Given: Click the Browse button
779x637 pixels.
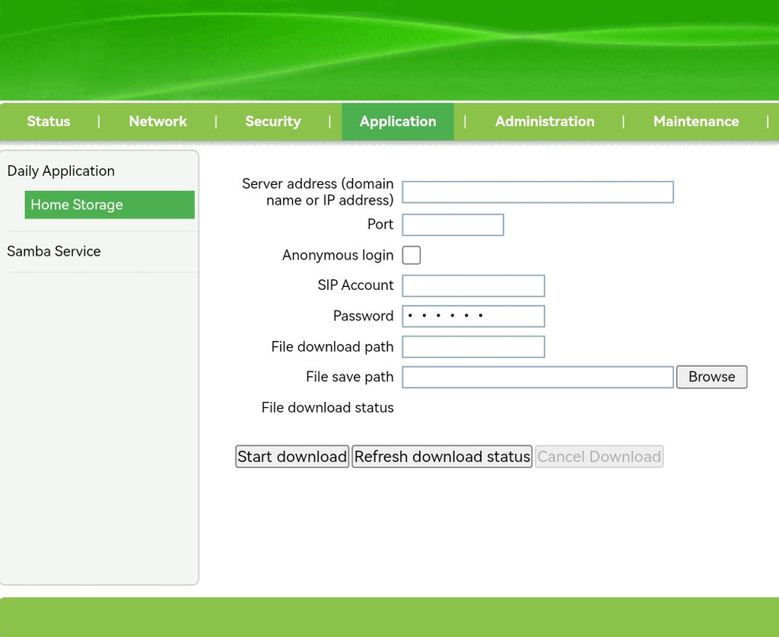Looking at the screenshot, I should coord(712,377).
